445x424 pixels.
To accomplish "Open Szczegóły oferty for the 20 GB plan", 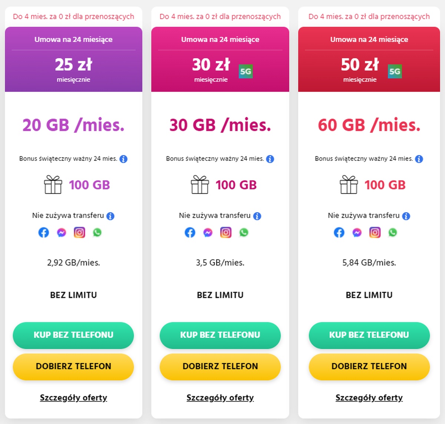I will click(73, 398).
